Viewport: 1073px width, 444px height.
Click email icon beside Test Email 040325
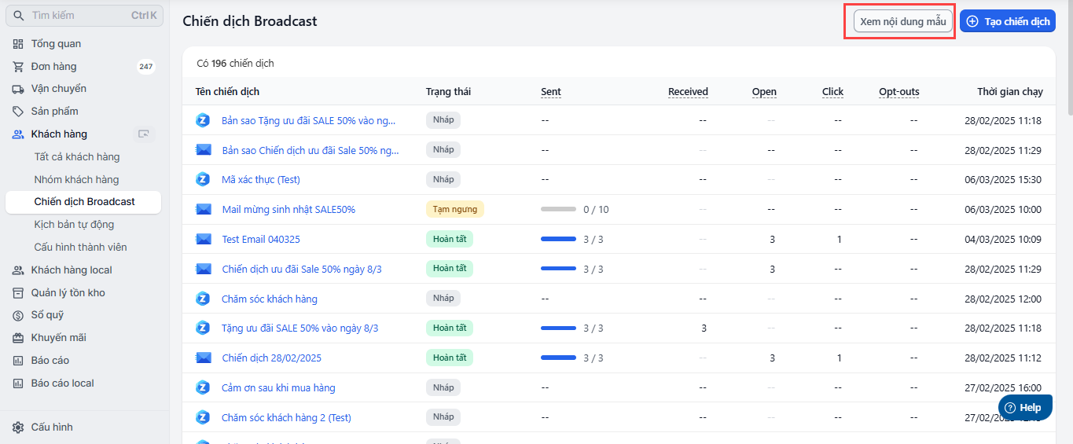point(204,239)
